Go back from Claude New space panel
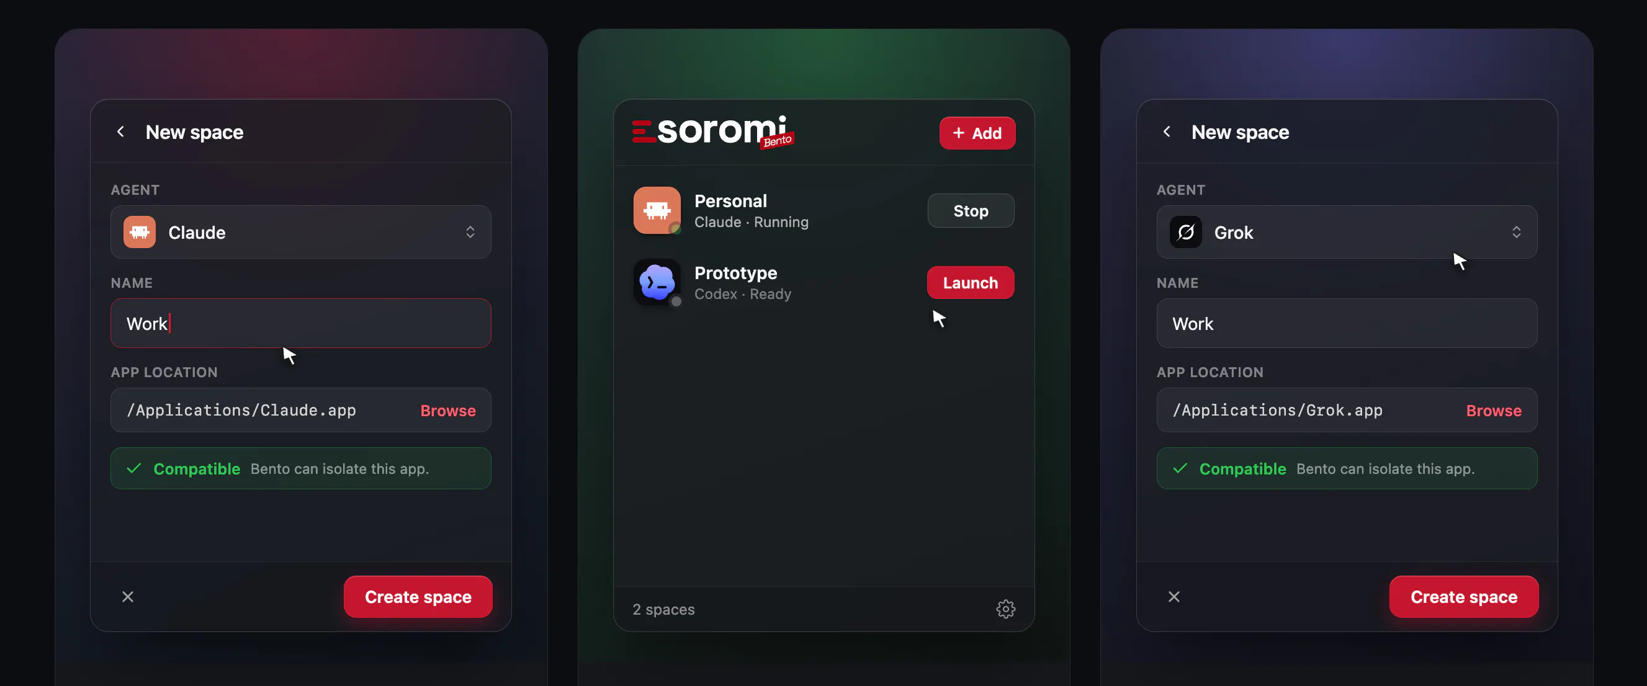The width and height of the screenshot is (1647, 686). (120, 131)
